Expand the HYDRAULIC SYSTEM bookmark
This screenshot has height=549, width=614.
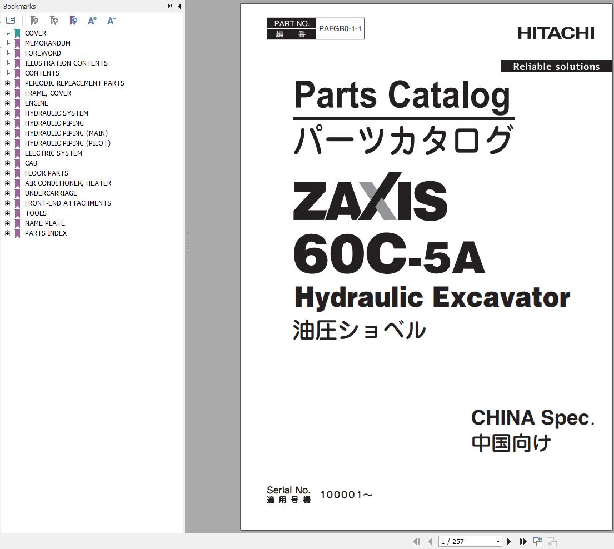[7, 113]
